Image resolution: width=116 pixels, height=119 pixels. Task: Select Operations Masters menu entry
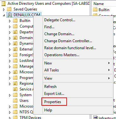(62, 55)
